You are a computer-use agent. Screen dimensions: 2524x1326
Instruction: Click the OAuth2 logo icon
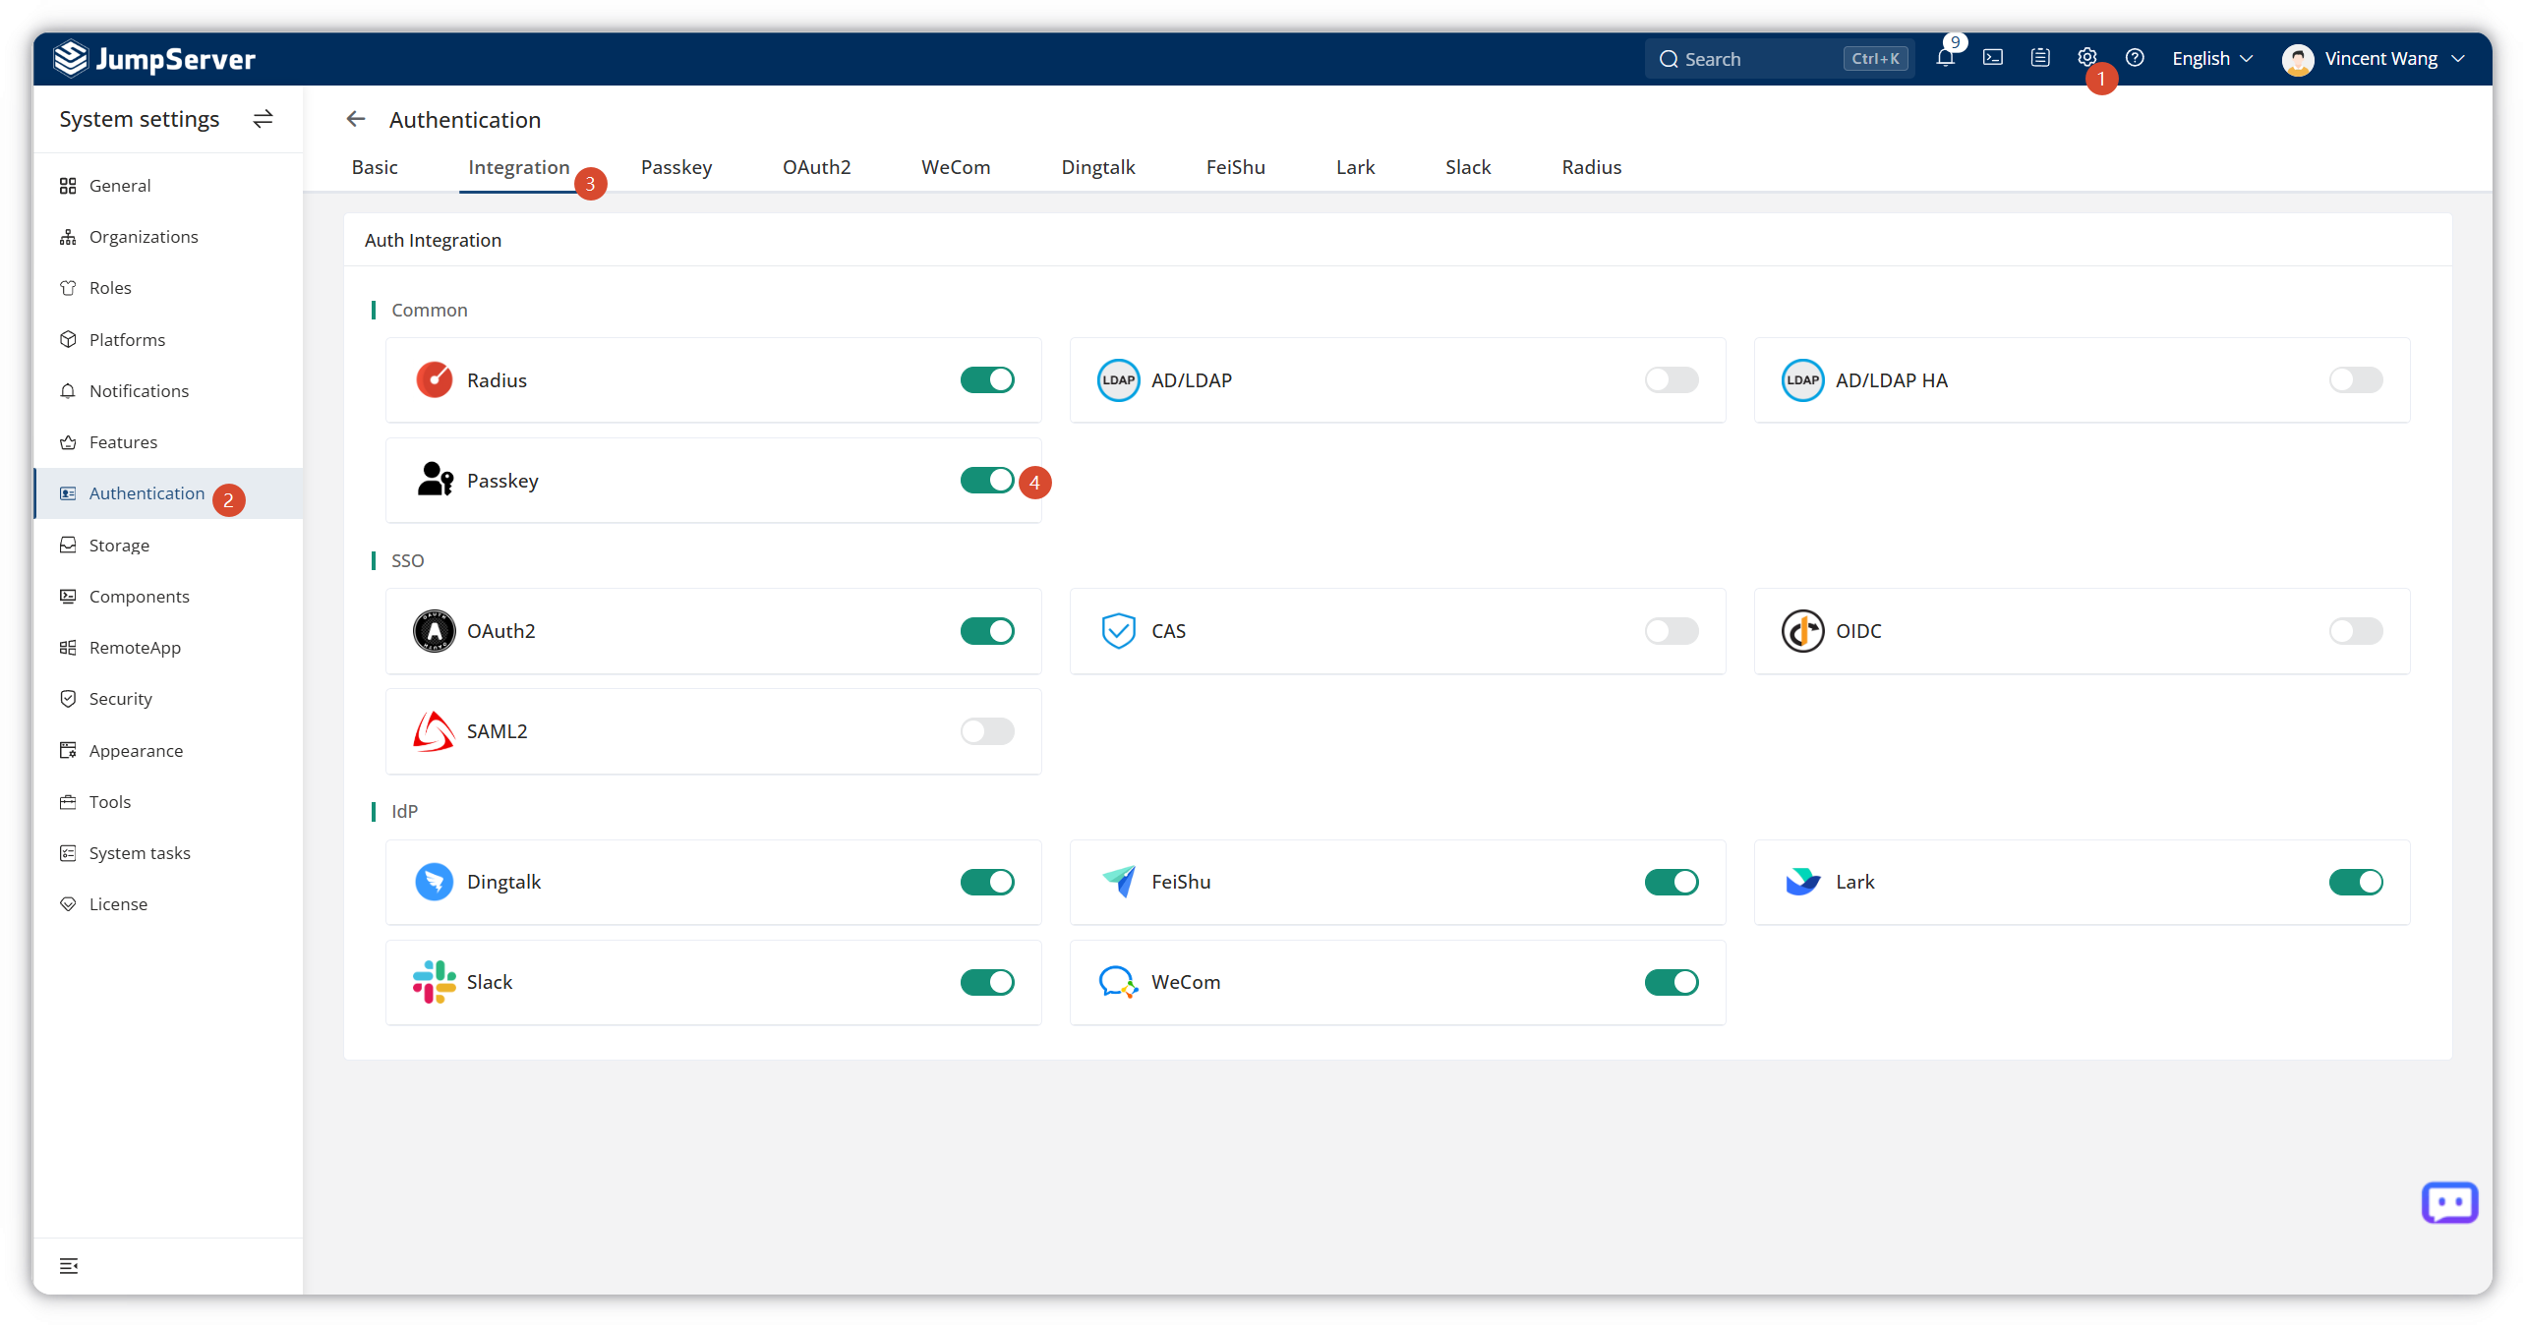point(434,631)
